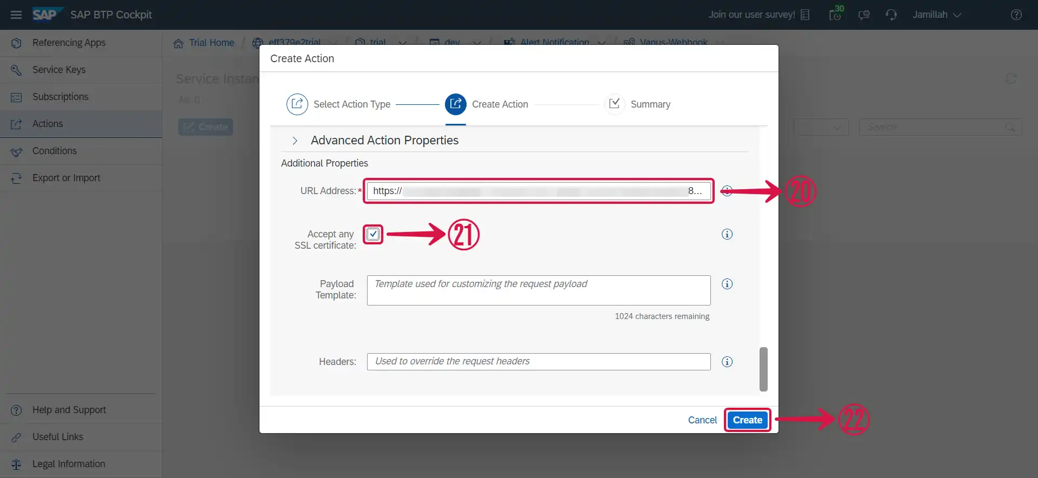Screen dimensions: 1038x478
Task: Click the Search field behind dialog
Action: pyautogui.click(x=940, y=127)
